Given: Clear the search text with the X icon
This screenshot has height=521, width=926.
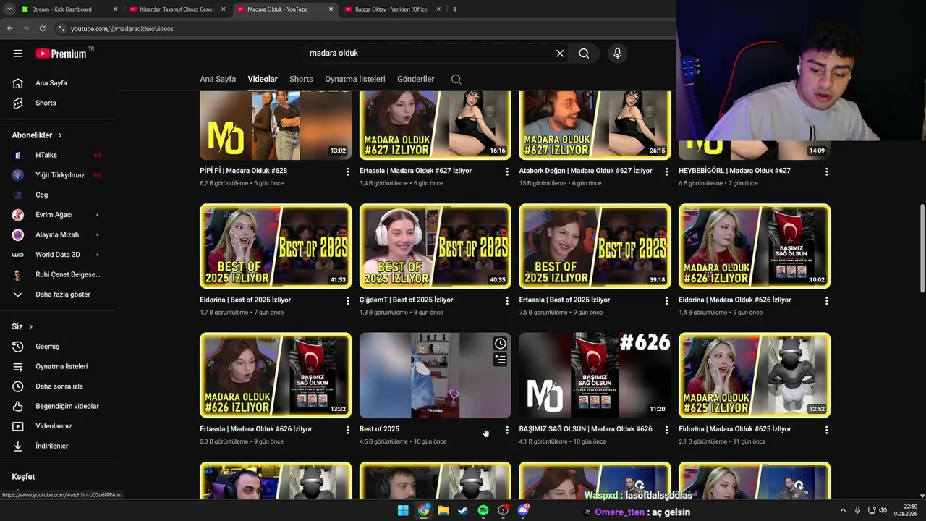Looking at the screenshot, I should point(560,54).
